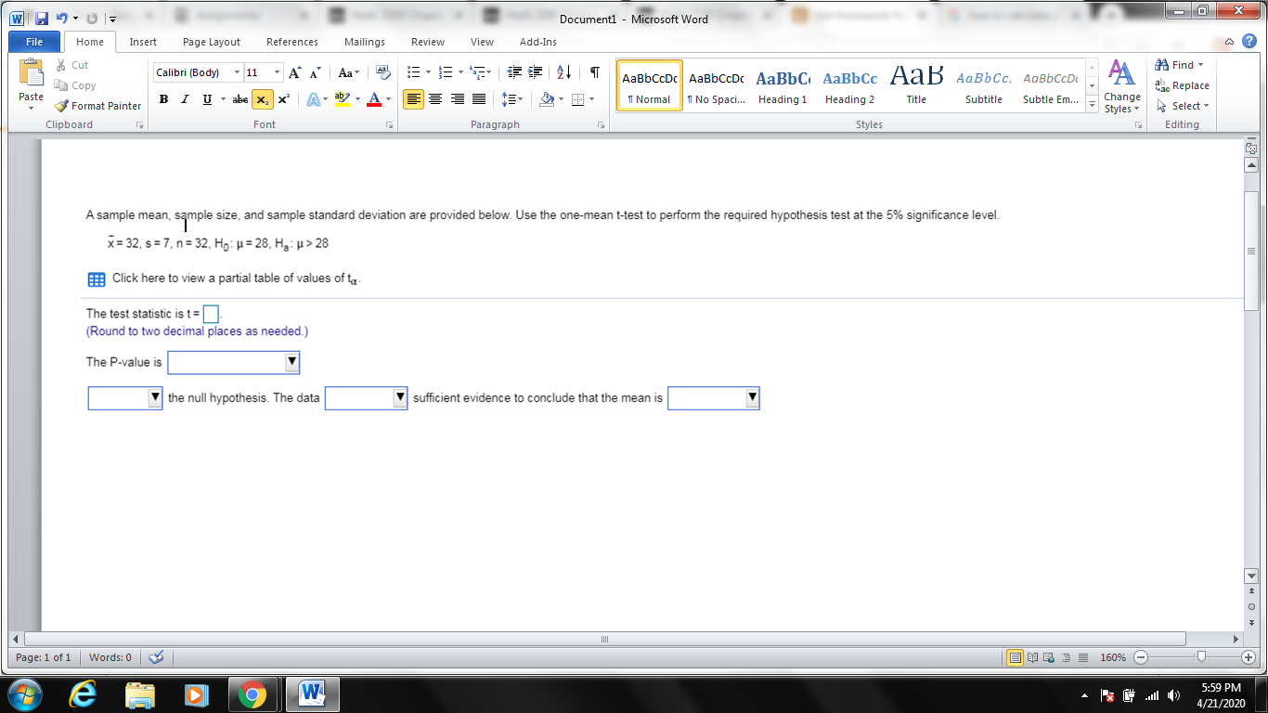Undo the last action
Image resolution: width=1268 pixels, height=713 pixels.
(x=61, y=18)
